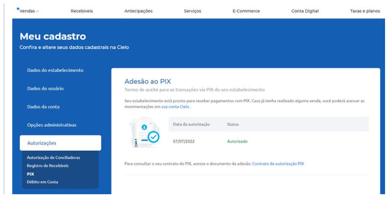Open Registro de Recebíveis sub-item
This screenshot has width=387, height=201.
coord(48,166)
